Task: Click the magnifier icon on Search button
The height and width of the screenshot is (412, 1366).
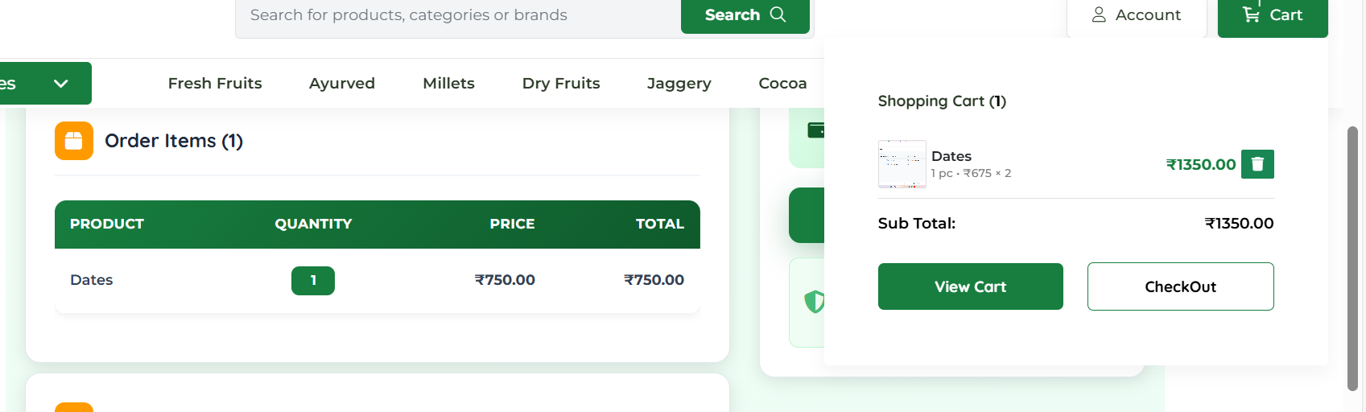Action: click(778, 14)
